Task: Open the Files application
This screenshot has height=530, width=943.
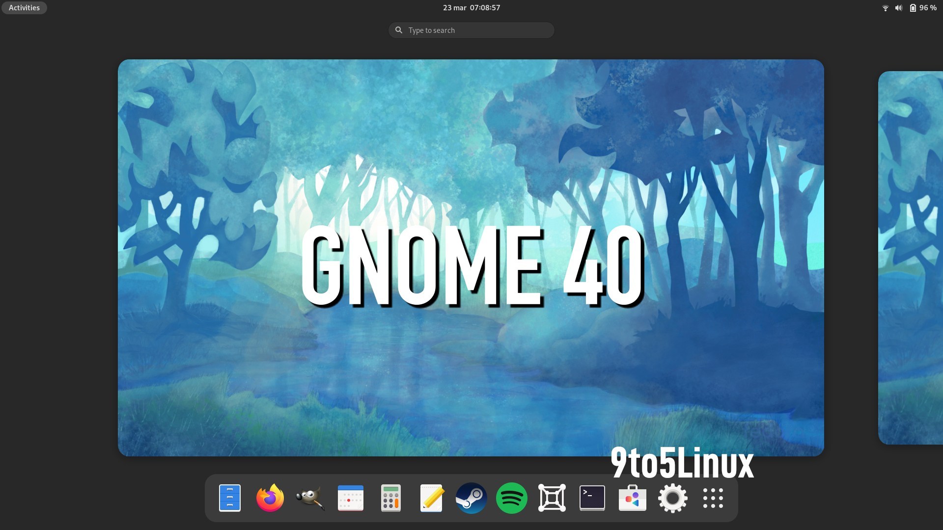Action: pos(230,498)
